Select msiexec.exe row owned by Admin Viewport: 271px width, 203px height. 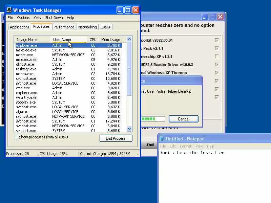[x=68, y=60]
